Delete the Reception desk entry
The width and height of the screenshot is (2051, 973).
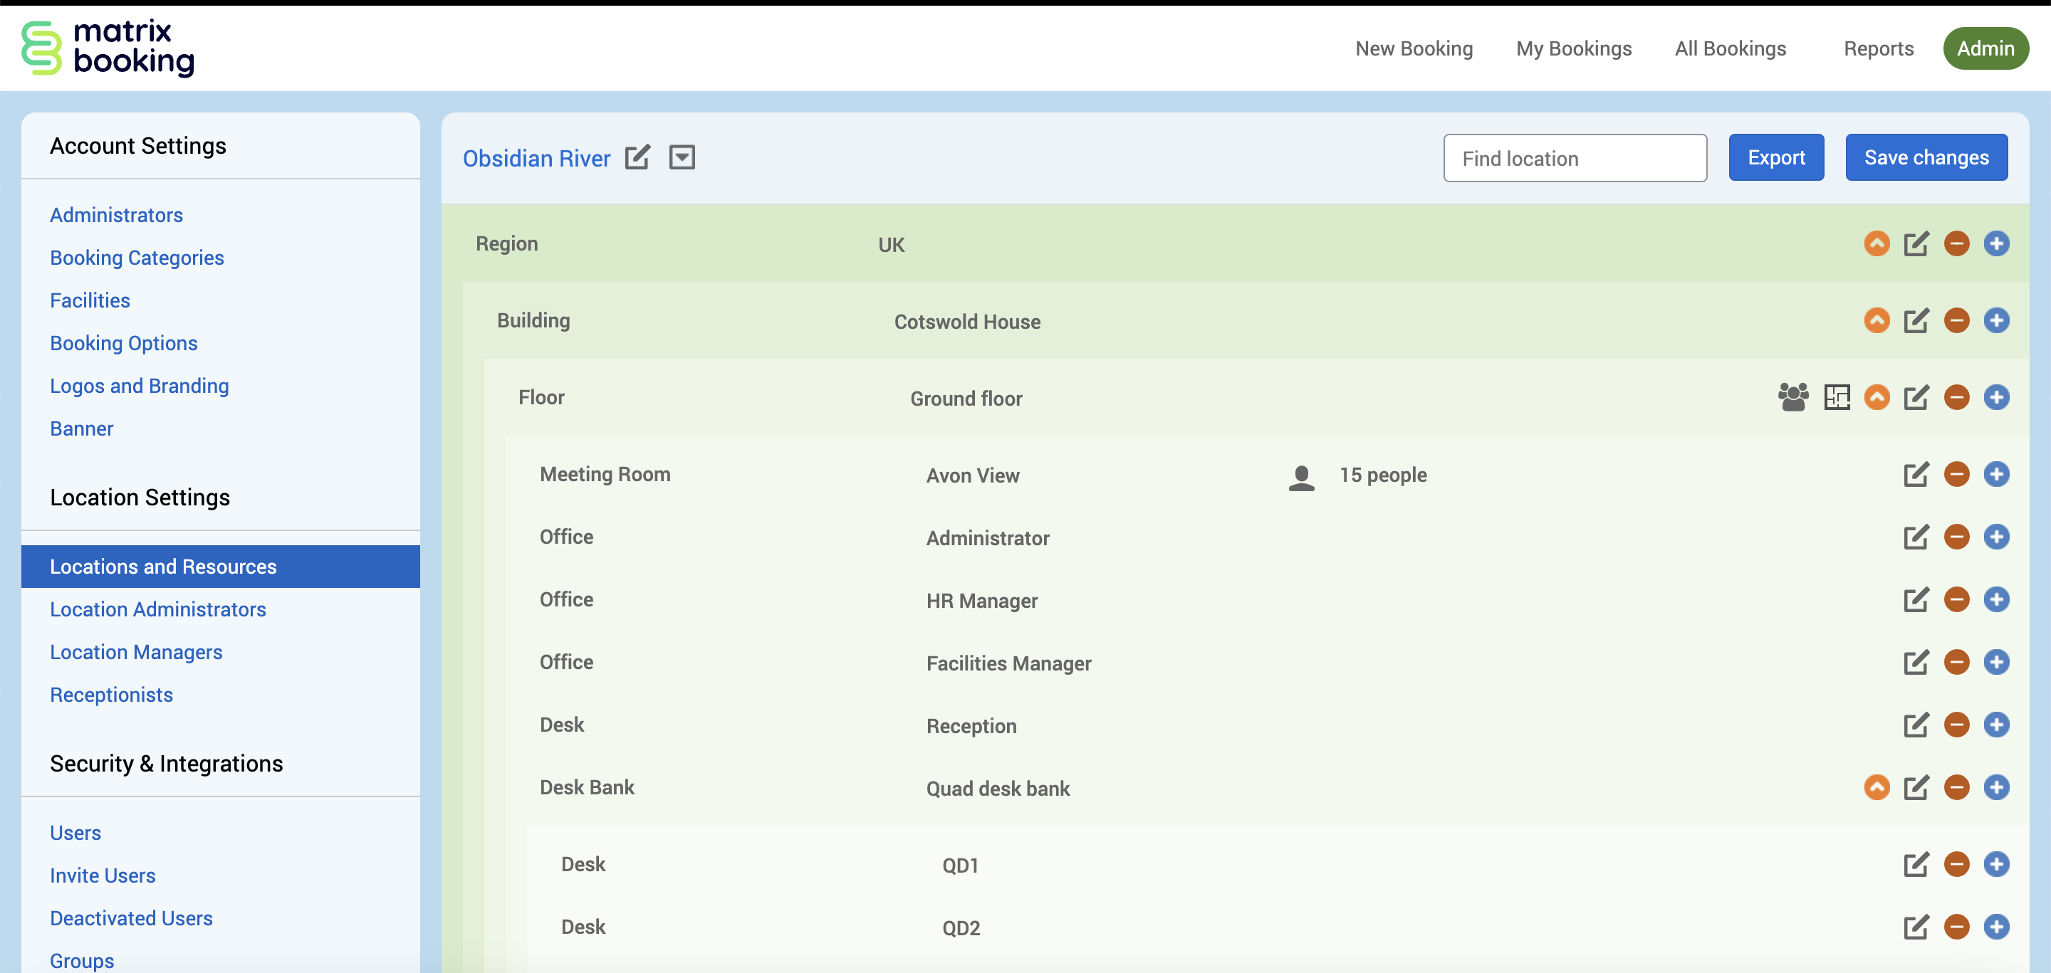(1956, 725)
